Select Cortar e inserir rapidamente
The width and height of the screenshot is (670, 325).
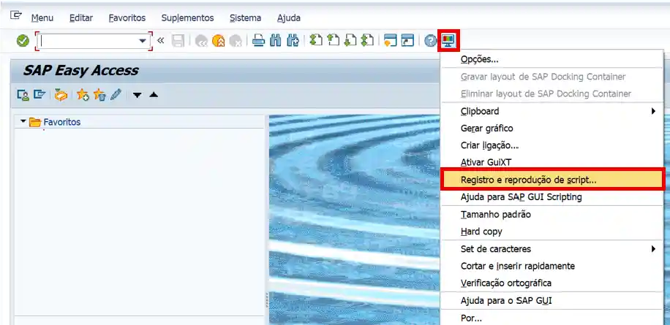point(552,266)
